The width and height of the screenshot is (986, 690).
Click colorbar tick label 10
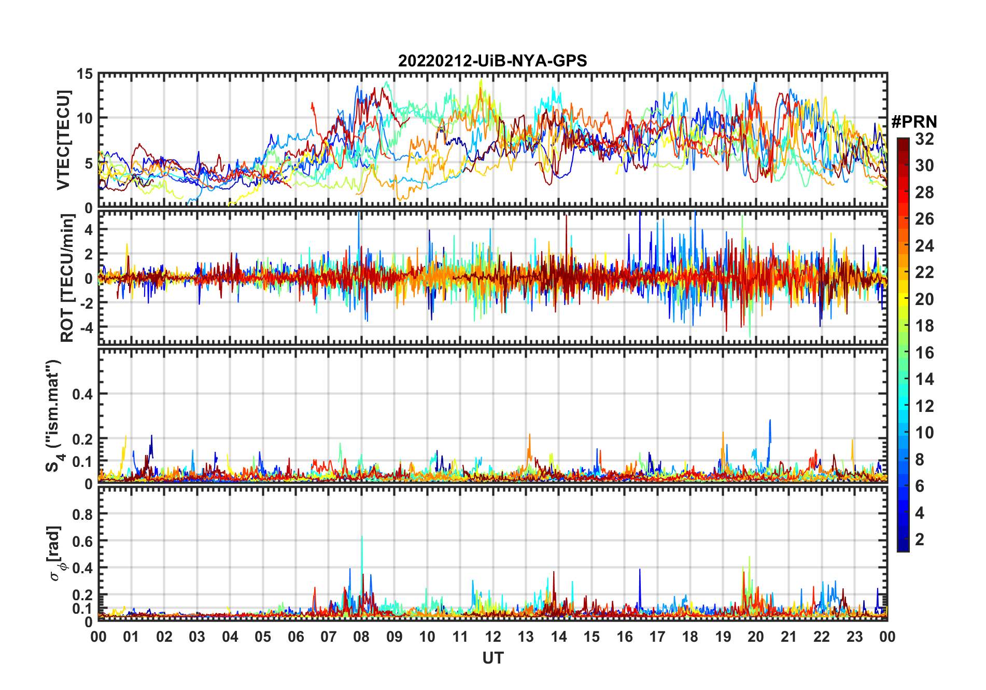tap(924, 433)
